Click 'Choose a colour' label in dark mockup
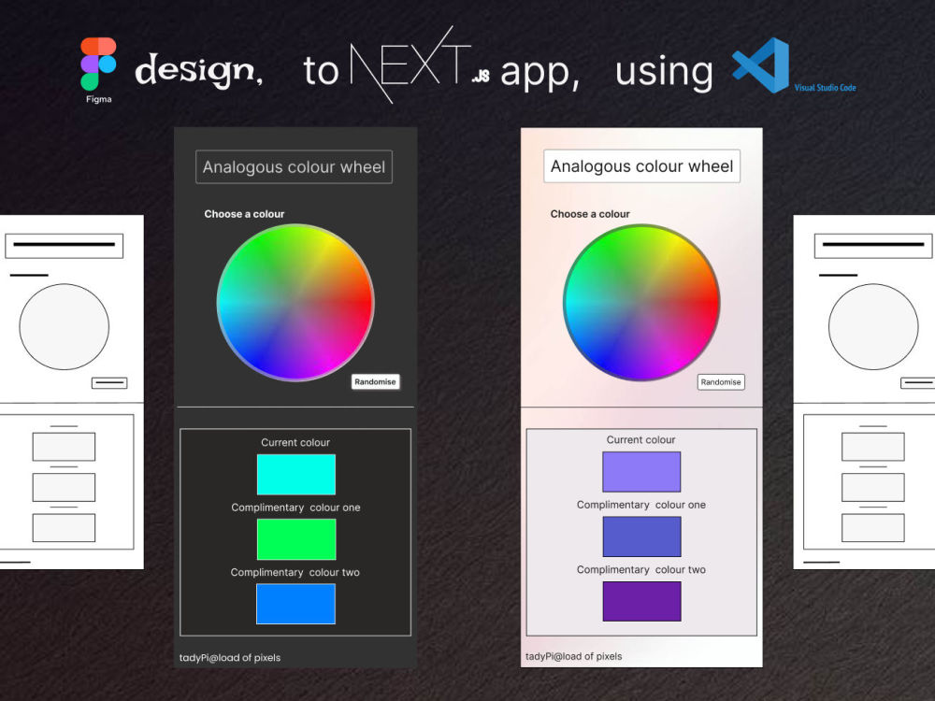This screenshot has width=935, height=701. (244, 214)
